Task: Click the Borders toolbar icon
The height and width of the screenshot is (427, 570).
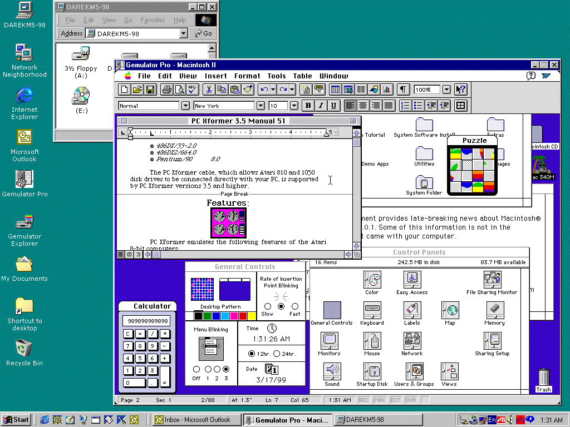Action: 460,106
